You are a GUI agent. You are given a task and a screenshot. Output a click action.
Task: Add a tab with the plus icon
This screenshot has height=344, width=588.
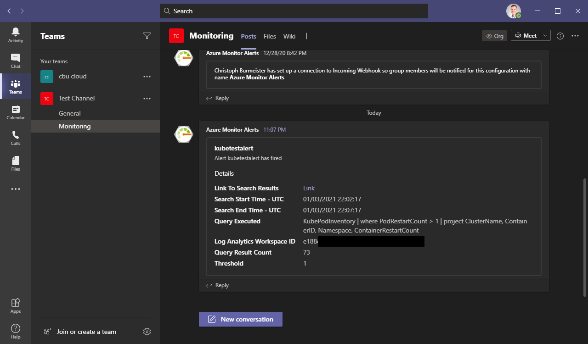pos(306,36)
